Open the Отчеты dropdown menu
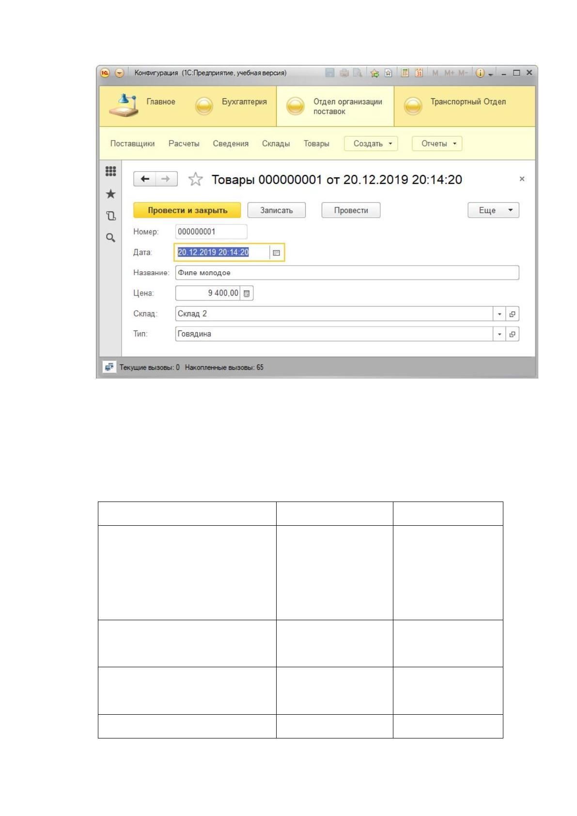 (x=437, y=143)
